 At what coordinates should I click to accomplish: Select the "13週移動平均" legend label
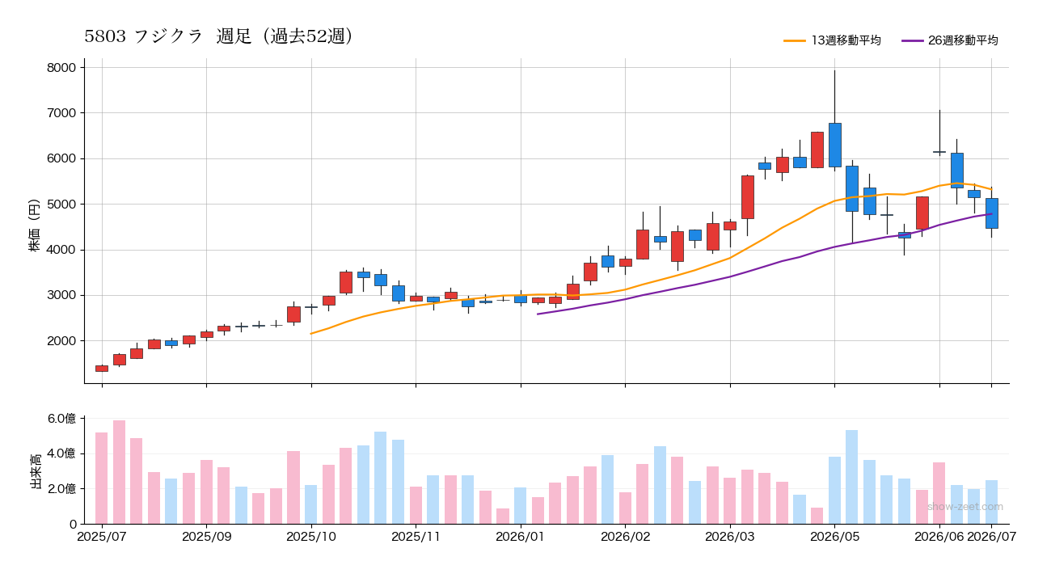tap(846, 40)
